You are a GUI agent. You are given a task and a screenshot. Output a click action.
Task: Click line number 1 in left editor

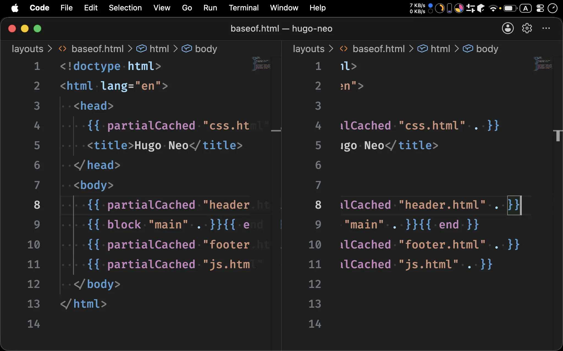tap(37, 66)
